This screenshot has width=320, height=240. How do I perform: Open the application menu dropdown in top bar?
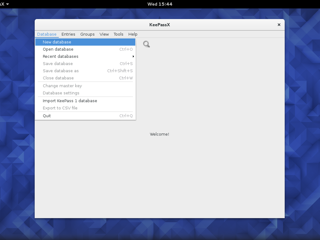pos(4,4)
